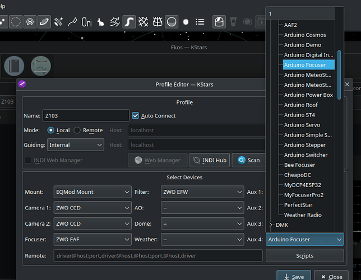Select Arduino Roof driver

300,105
